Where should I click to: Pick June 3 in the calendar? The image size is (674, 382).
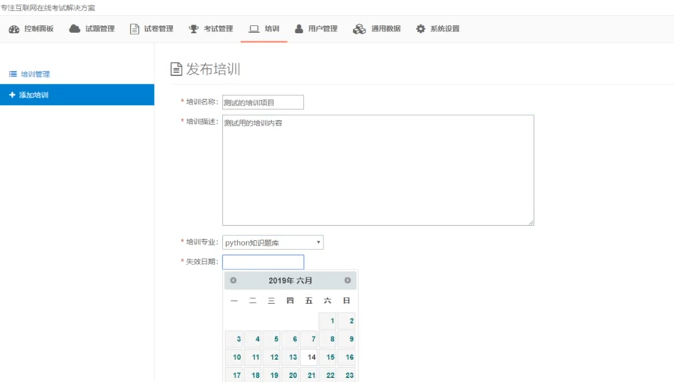tap(235, 339)
